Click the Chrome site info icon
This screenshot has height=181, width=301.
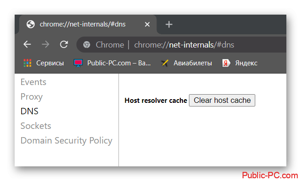87,45
